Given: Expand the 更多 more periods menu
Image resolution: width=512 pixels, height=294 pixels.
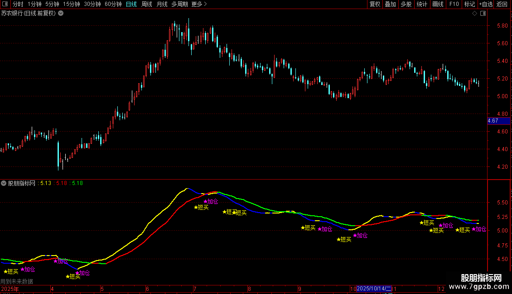Looking at the screenshot, I should (199, 4).
